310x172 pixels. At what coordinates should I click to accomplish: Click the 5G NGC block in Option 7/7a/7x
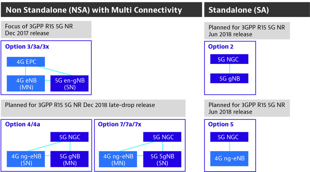click(x=162, y=137)
